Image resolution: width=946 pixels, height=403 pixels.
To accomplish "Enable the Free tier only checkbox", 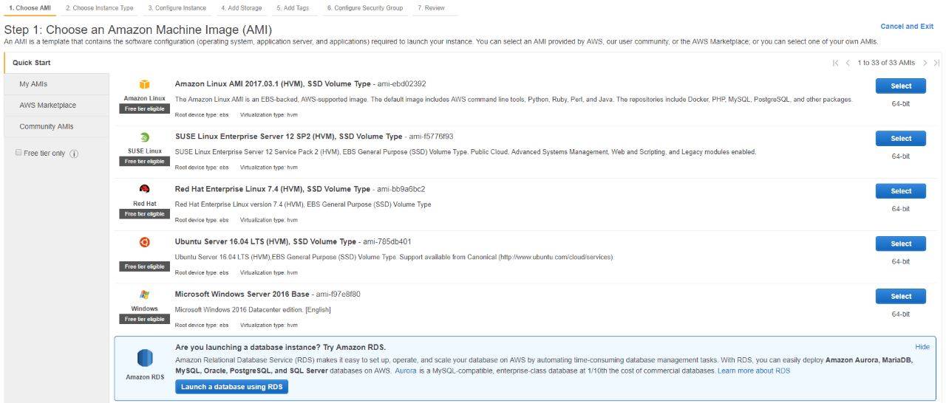I will (18, 153).
